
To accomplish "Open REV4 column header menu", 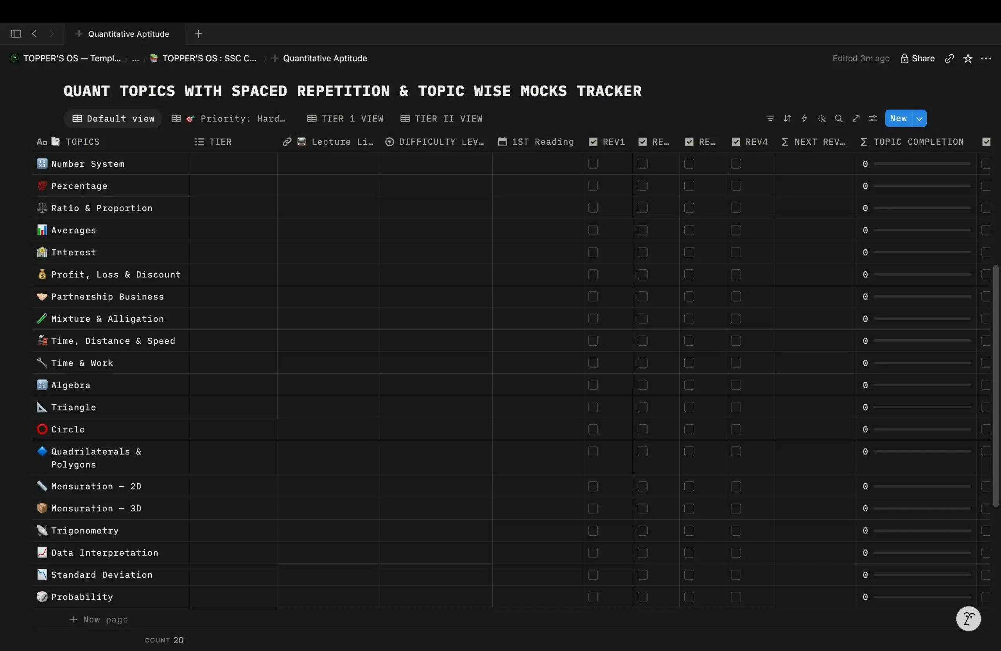I will [751, 142].
